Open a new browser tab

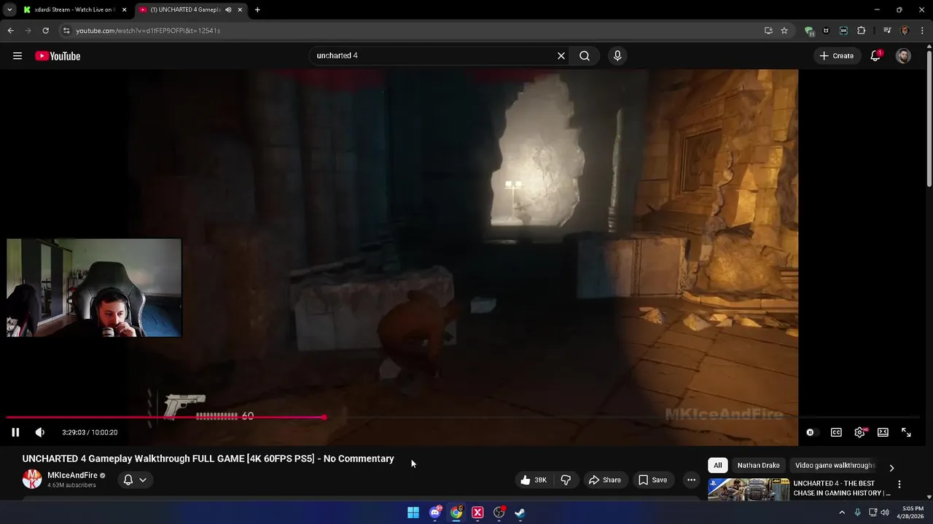tap(257, 10)
